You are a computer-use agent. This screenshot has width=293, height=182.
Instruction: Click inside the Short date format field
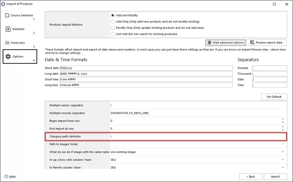(x=146, y=68)
